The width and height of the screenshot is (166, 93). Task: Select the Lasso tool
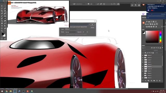[x=2, y=9]
